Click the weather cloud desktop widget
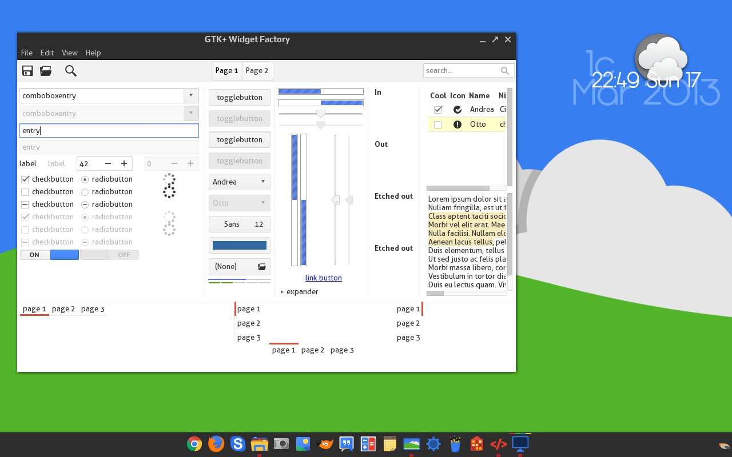Image resolution: width=732 pixels, height=457 pixels. click(662, 57)
